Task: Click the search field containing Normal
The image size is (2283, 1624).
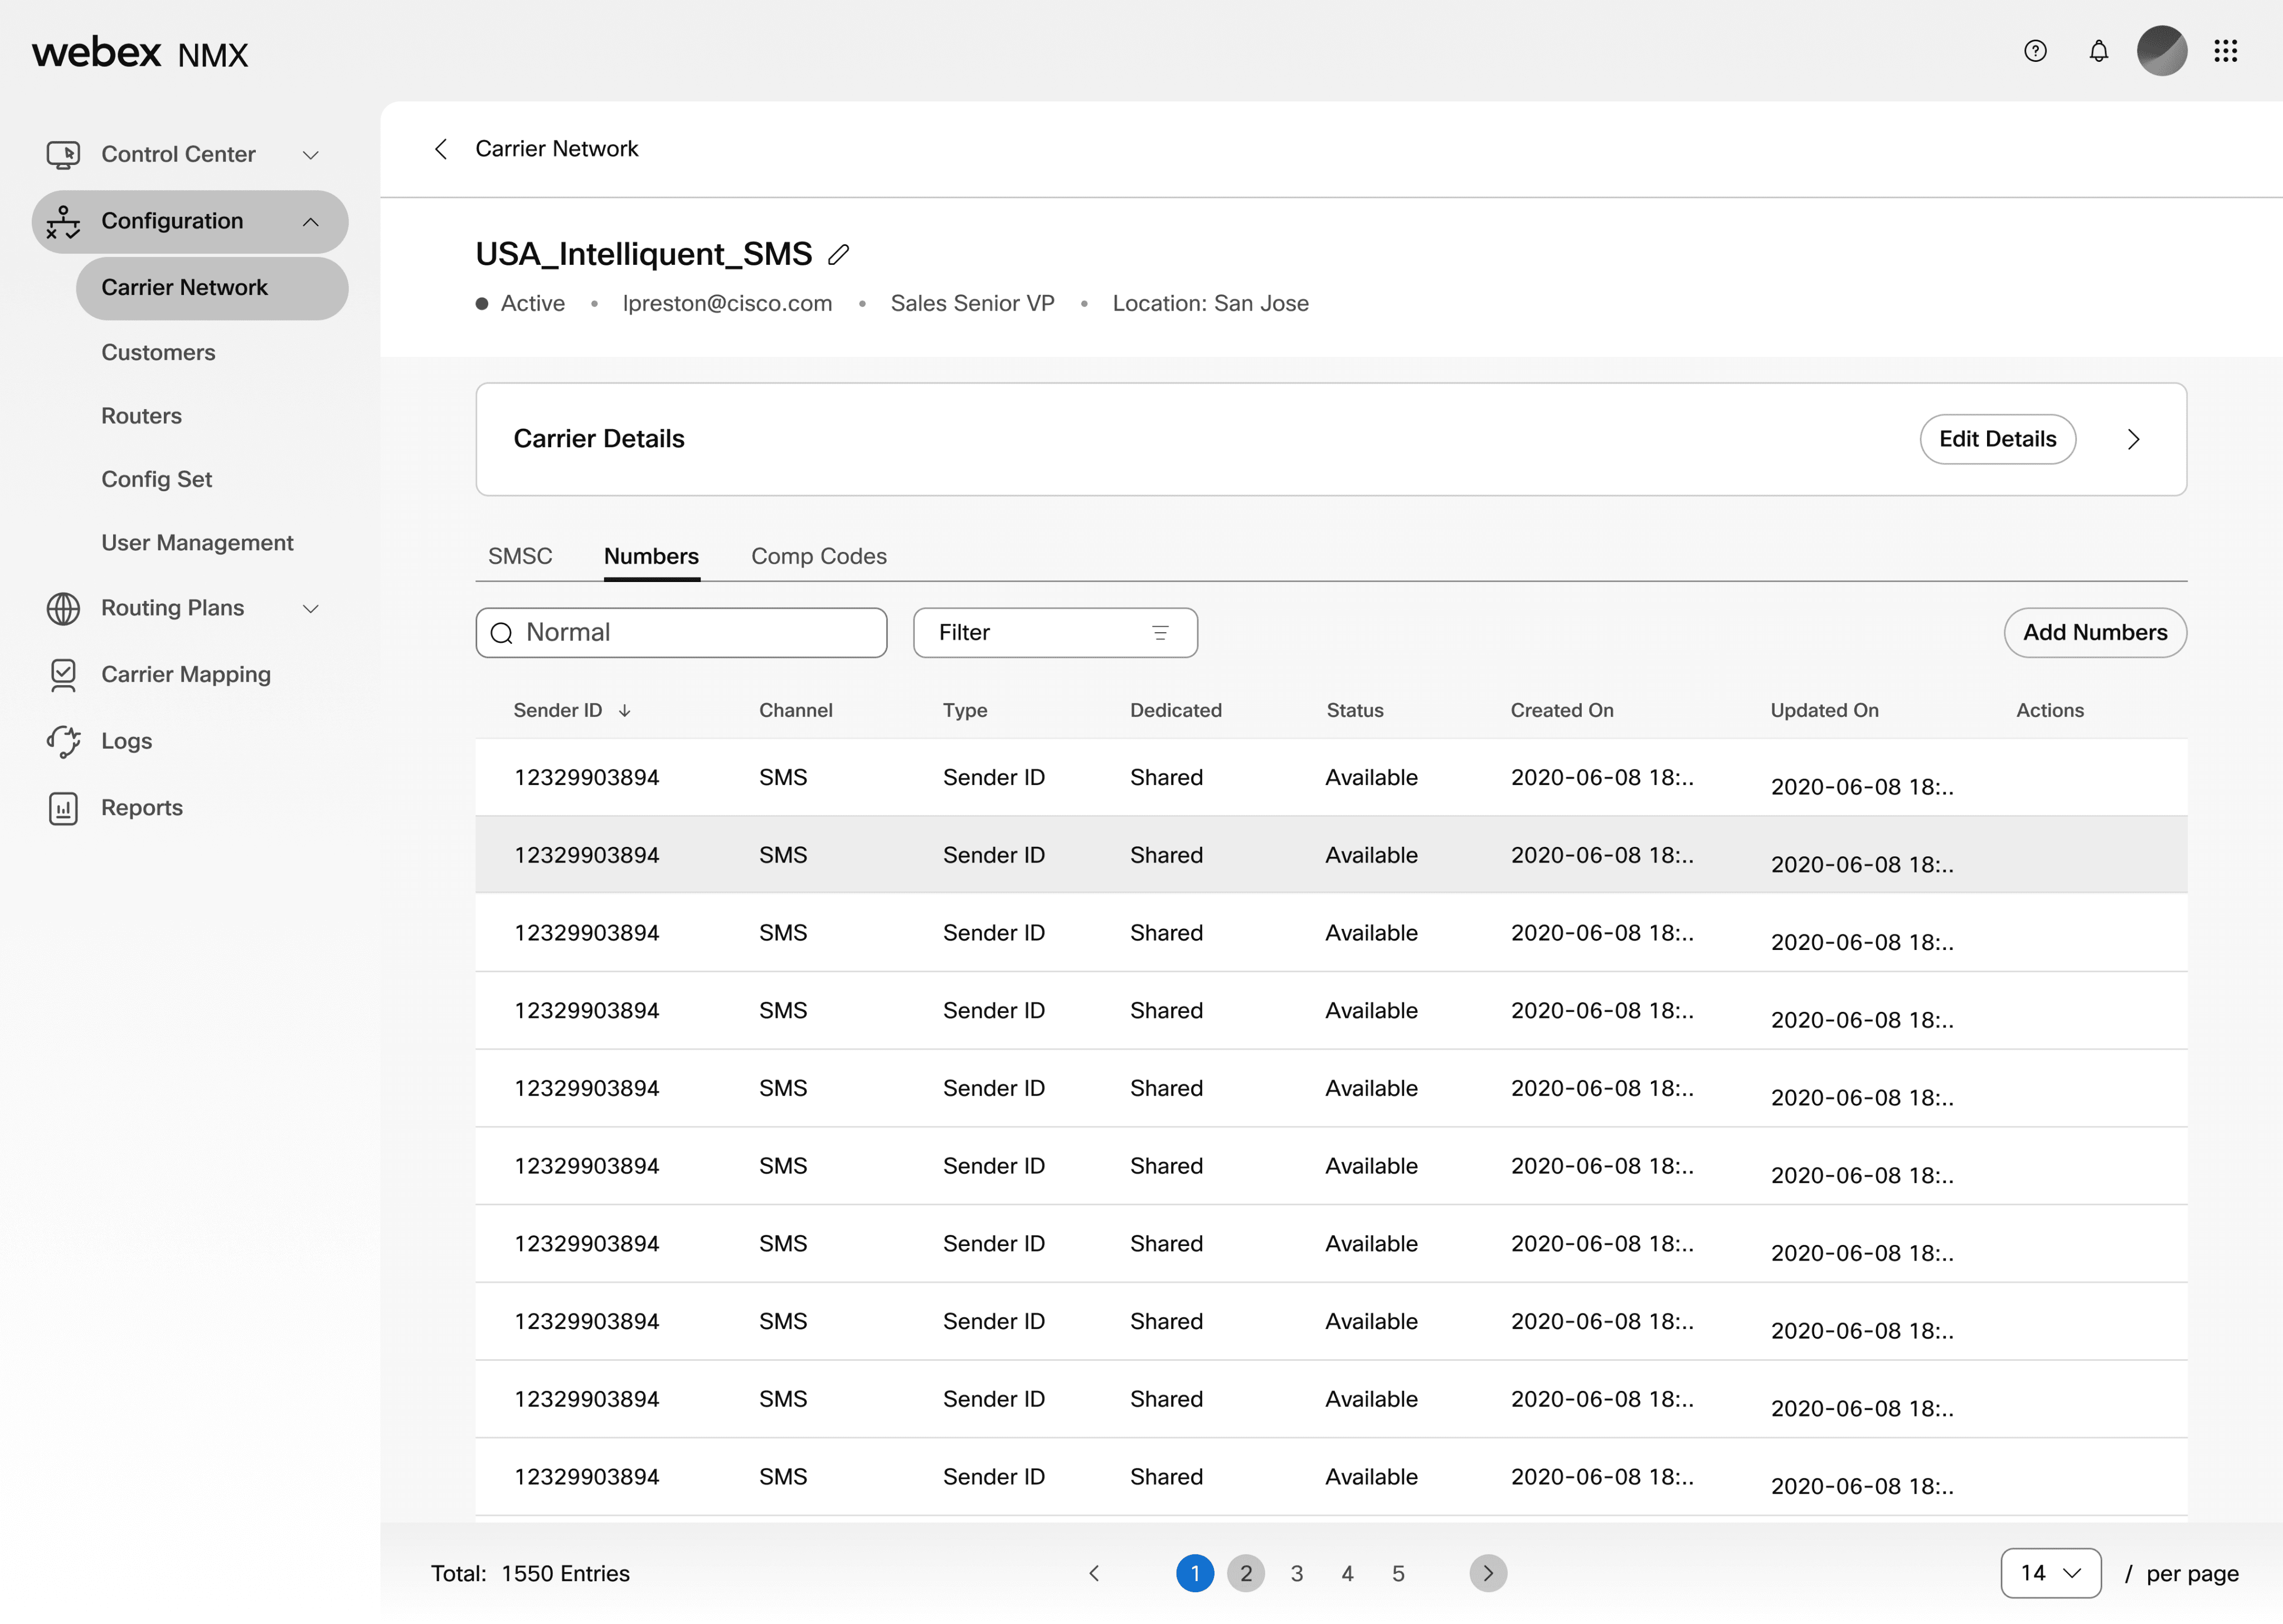Action: (x=682, y=633)
